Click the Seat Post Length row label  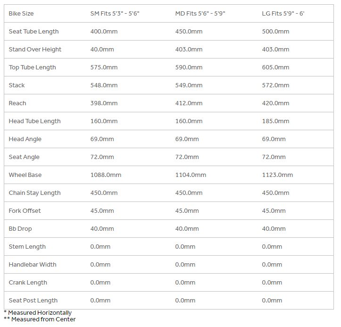(33, 301)
